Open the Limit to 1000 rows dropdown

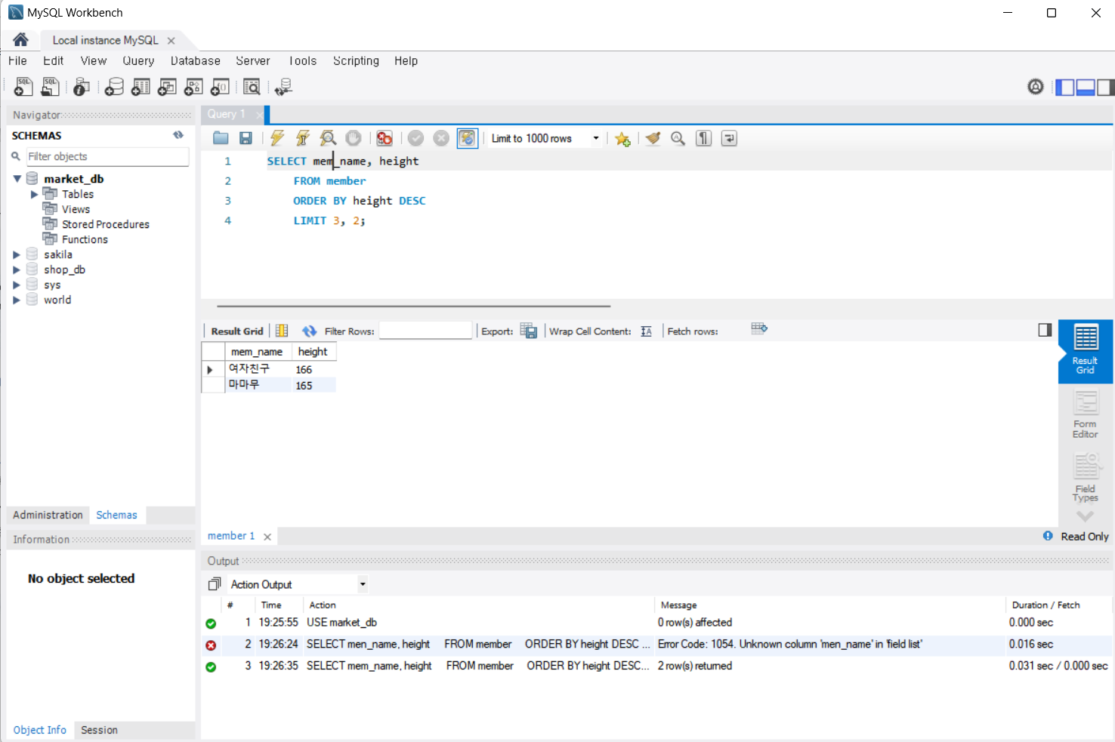tap(595, 138)
